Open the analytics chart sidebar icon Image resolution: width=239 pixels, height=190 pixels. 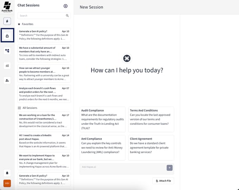(x=7, y=66)
